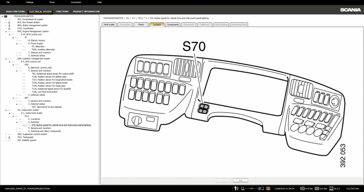The image size is (364, 192).
Task: Click the red crossed-out status icon
Action: point(268,189)
